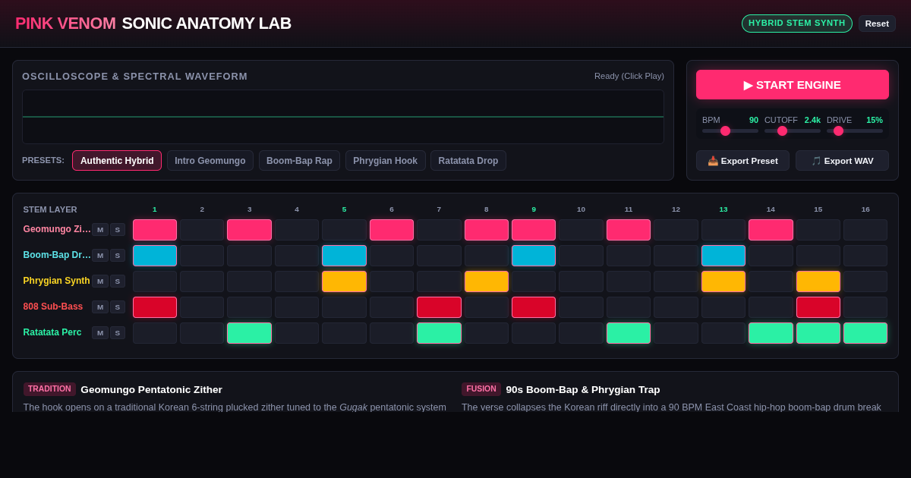Solo the Boom-Bap Drums stem

coord(118,255)
